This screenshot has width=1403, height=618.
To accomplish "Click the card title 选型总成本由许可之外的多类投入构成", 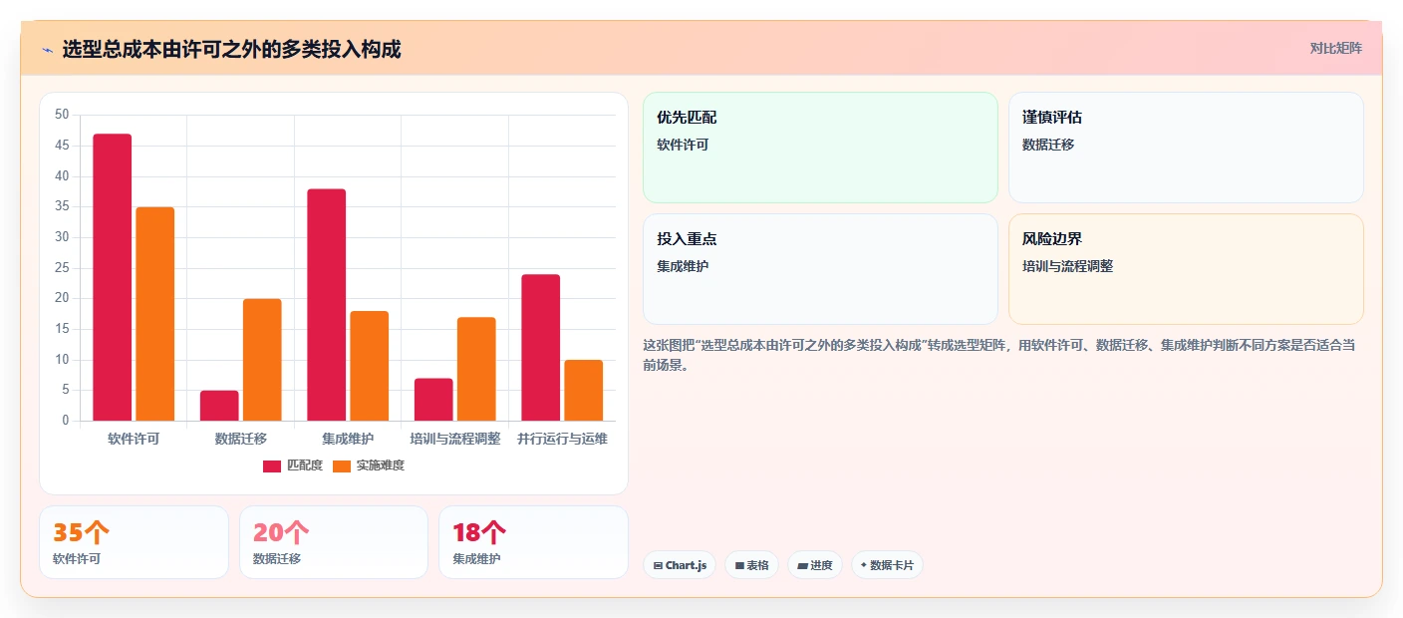I will (231, 50).
